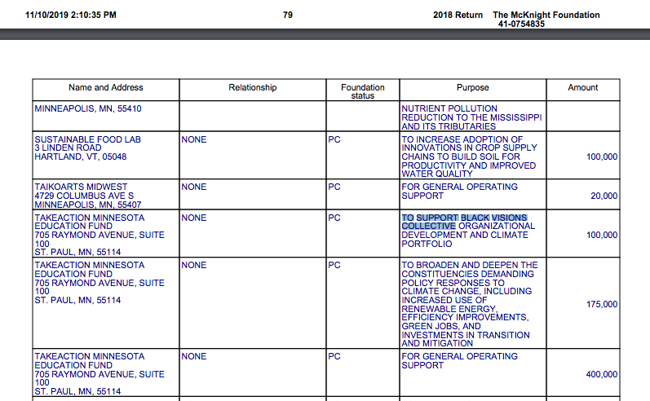
Task: Click the '2018 Return' header text
Action: (458, 15)
